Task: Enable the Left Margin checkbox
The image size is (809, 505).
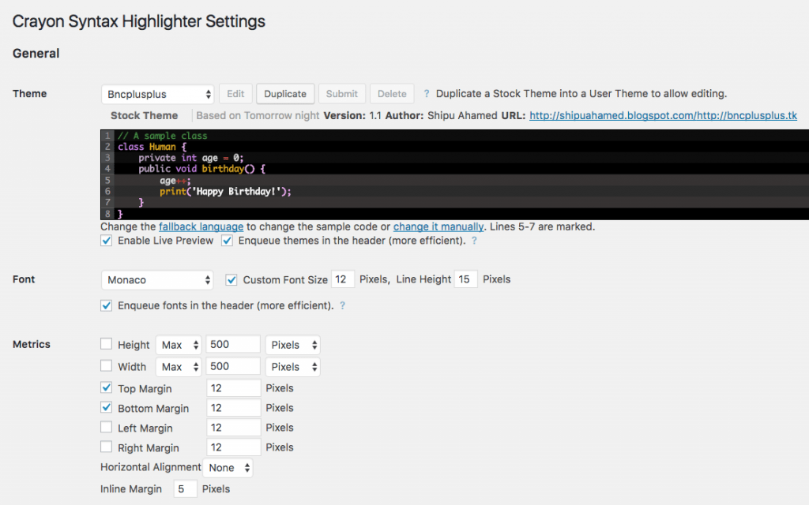Action: point(107,428)
